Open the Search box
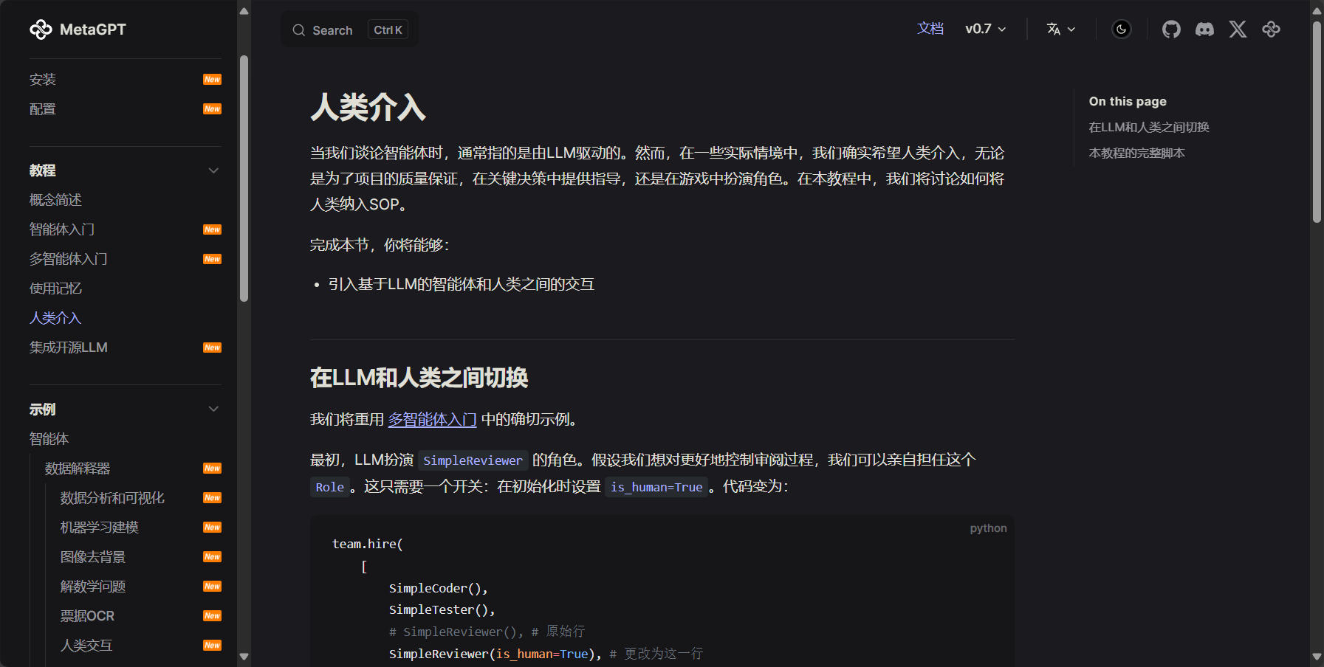The width and height of the screenshot is (1324, 667). click(349, 30)
